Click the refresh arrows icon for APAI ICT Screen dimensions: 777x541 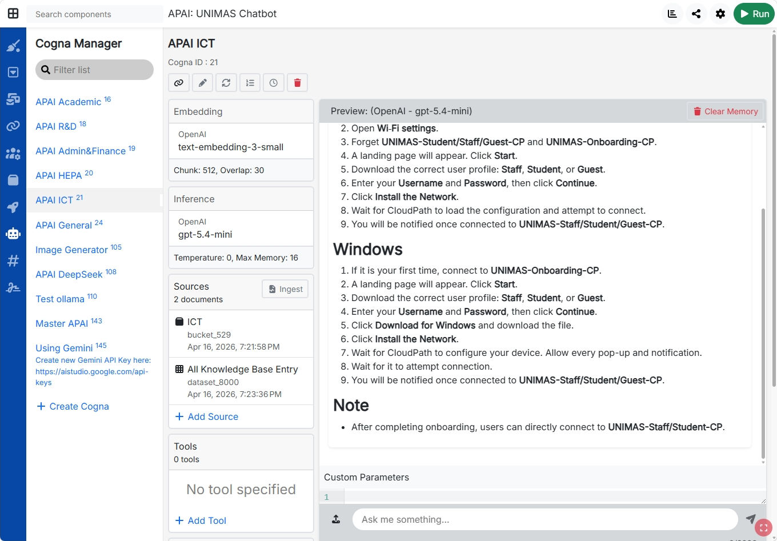pyautogui.click(x=226, y=83)
